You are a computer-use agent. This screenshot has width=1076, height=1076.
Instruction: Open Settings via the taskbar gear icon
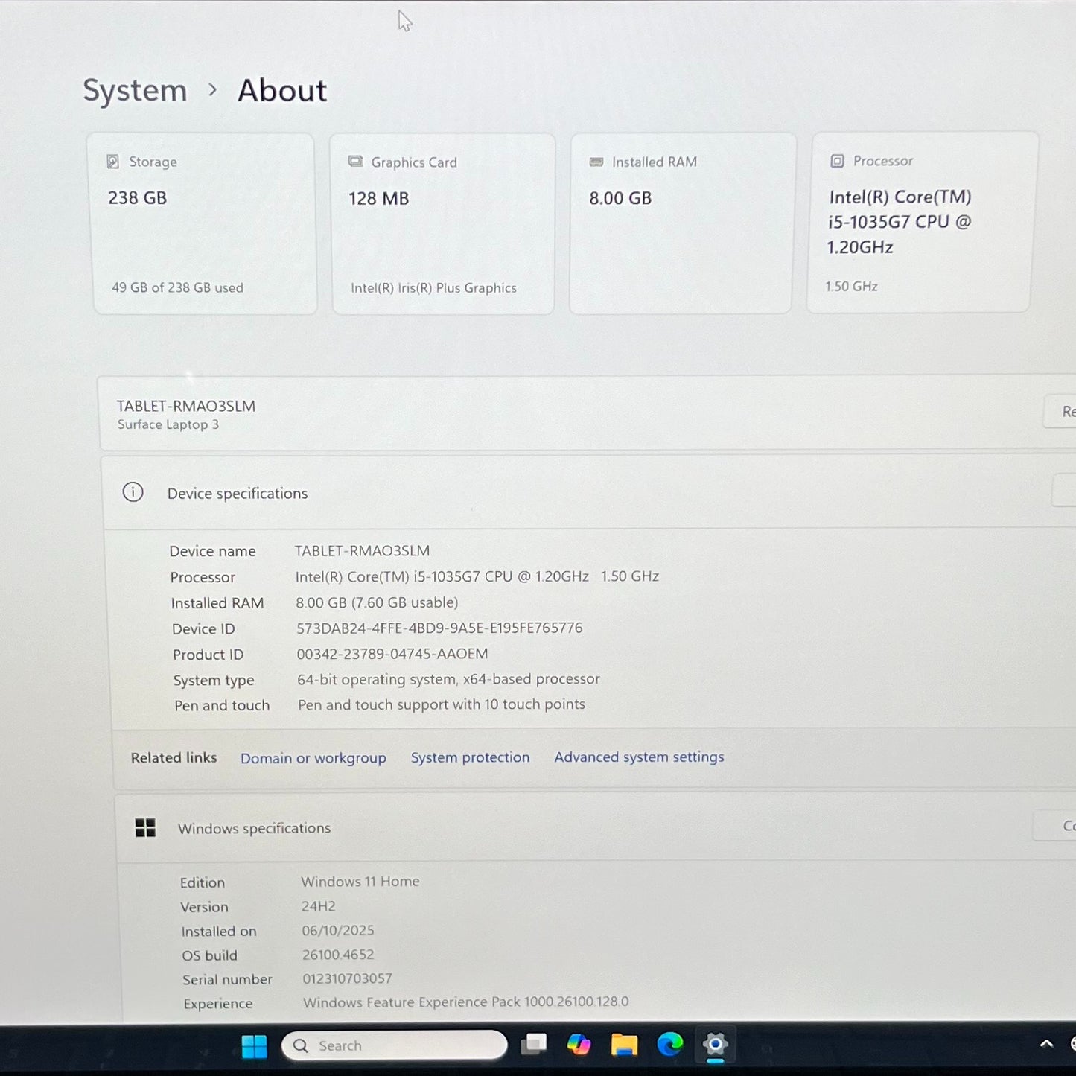pyautogui.click(x=714, y=1045)
